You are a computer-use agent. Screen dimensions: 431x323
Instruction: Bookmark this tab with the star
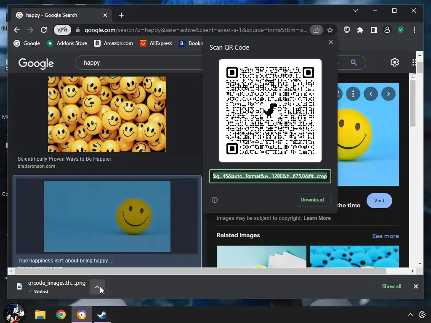[330, 30]
